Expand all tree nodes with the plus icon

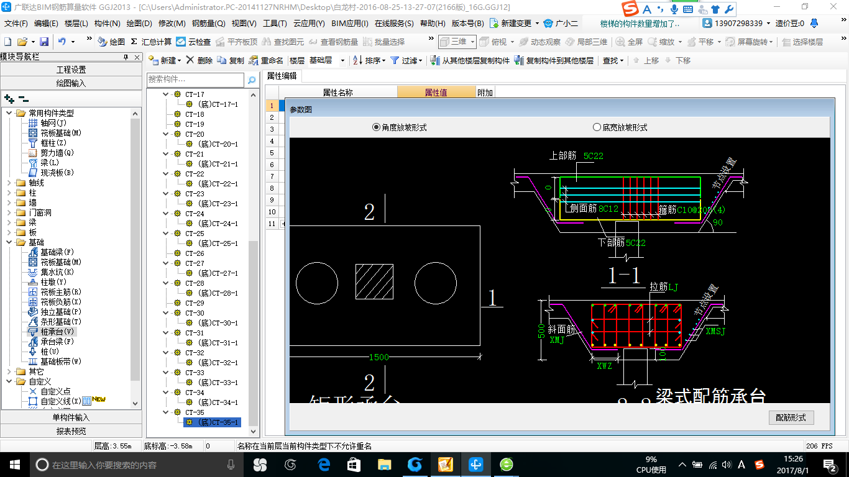(9, 98)
